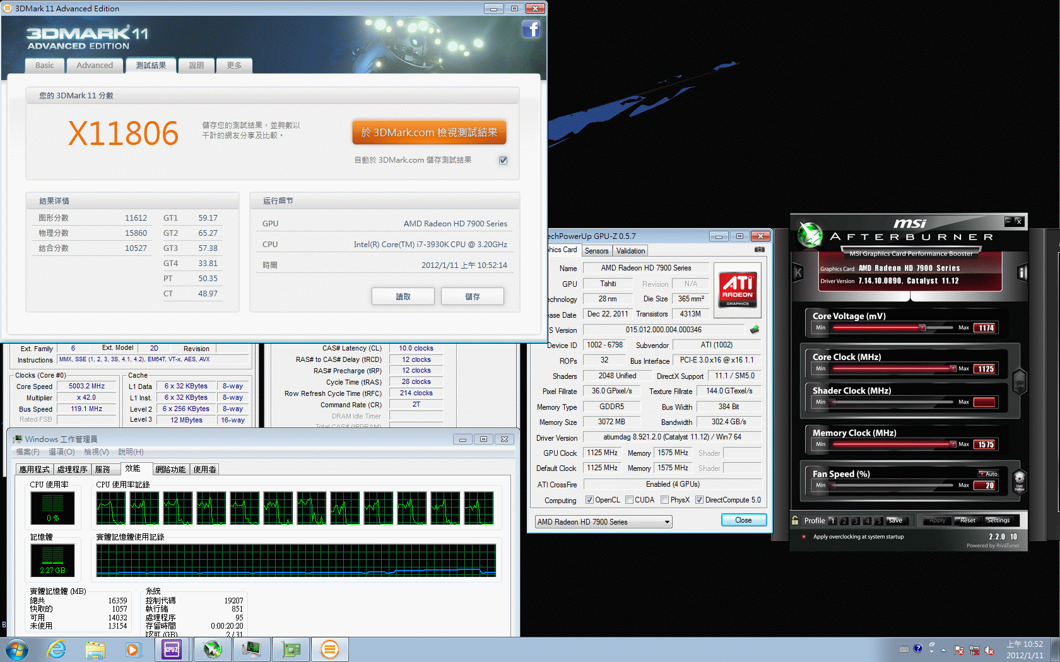Click the 儲存 button in 3DMark
The width and height of the screenshot is (1060, 662).
472,296
